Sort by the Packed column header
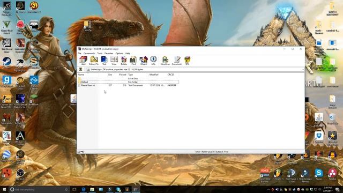 (x=123, y=75)
